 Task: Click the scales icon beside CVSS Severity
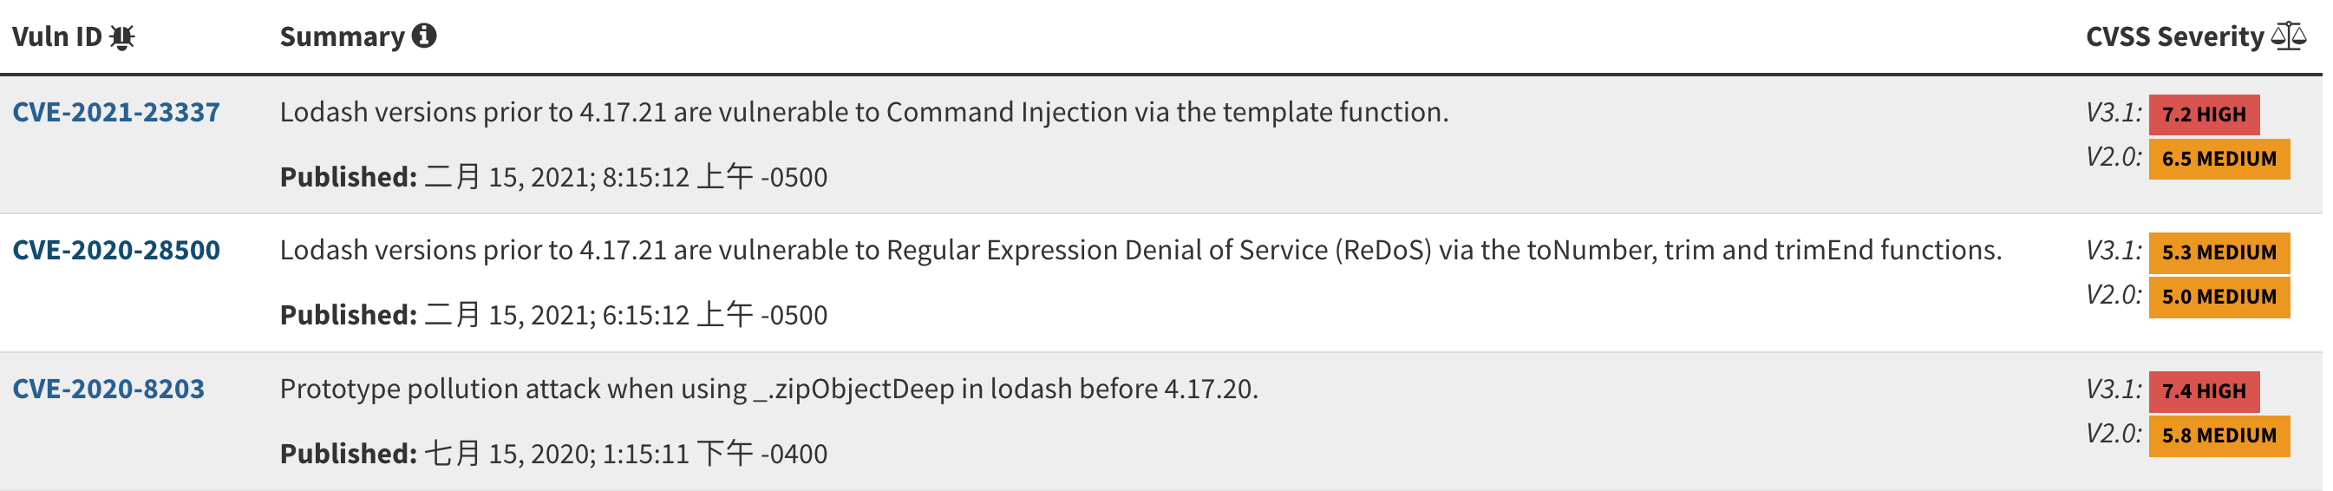[x=2290, y=36]
